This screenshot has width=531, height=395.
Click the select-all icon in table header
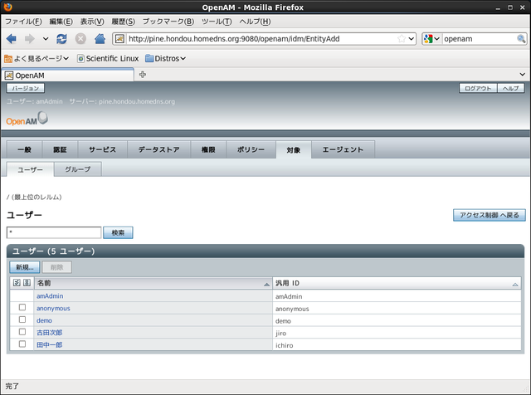17,283
